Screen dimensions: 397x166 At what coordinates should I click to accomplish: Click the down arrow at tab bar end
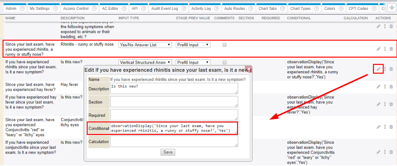392,8
